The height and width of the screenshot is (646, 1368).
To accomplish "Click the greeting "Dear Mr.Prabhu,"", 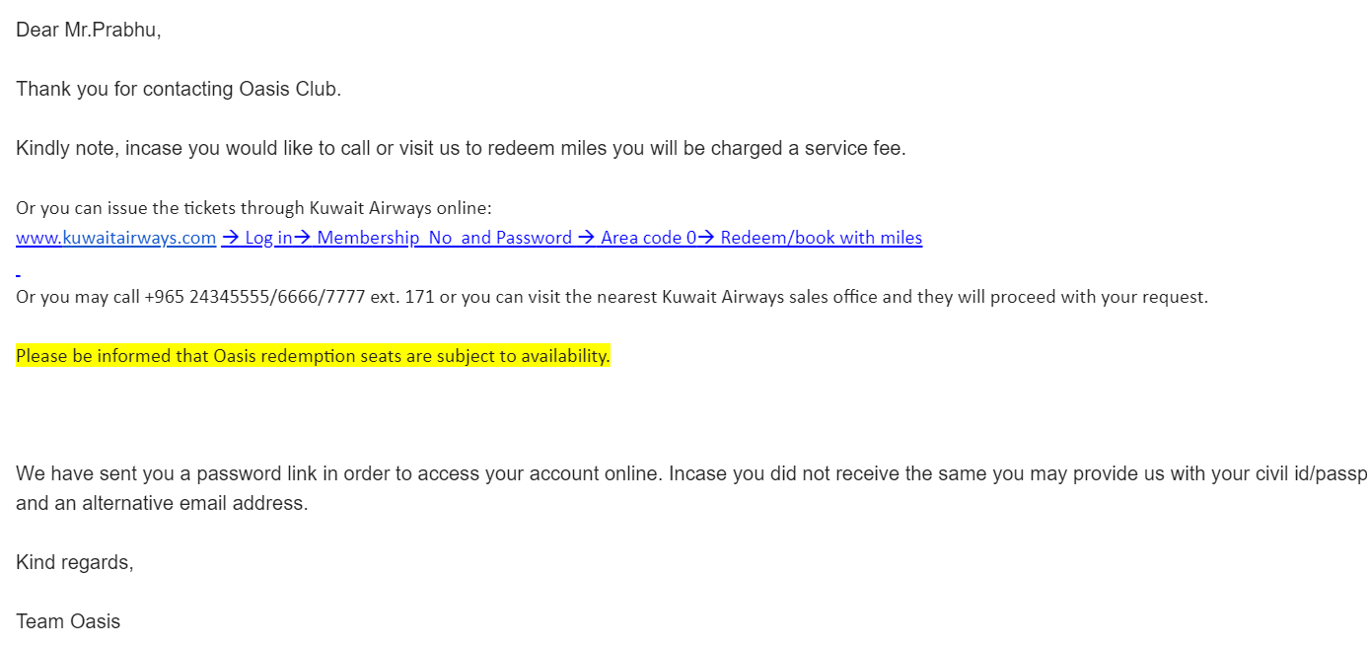I will click(88, 31).
